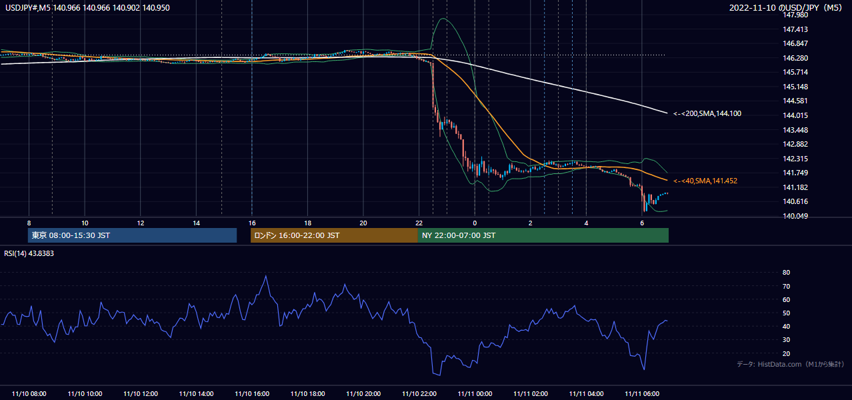
Task: Click the RSI(14) 43.8383 indicator label
Action: (x=29, y=253)
